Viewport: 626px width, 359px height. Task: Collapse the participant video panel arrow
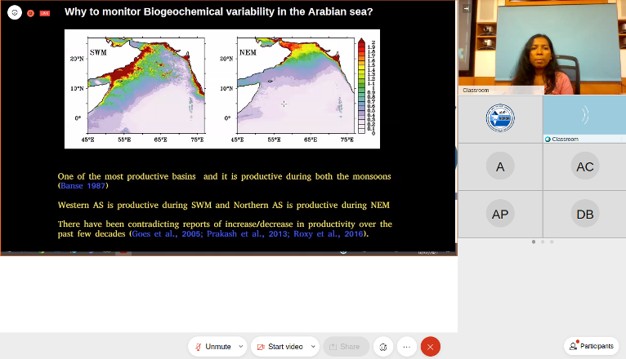pos(466,8)
